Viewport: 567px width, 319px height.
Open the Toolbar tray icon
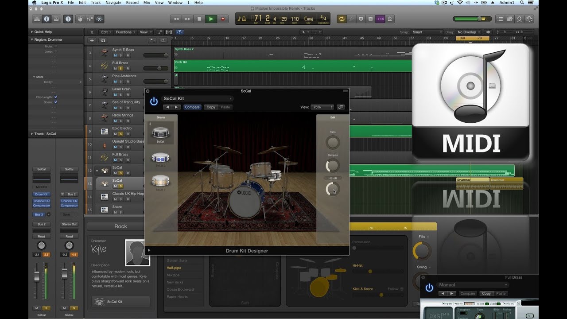[56, 19]
